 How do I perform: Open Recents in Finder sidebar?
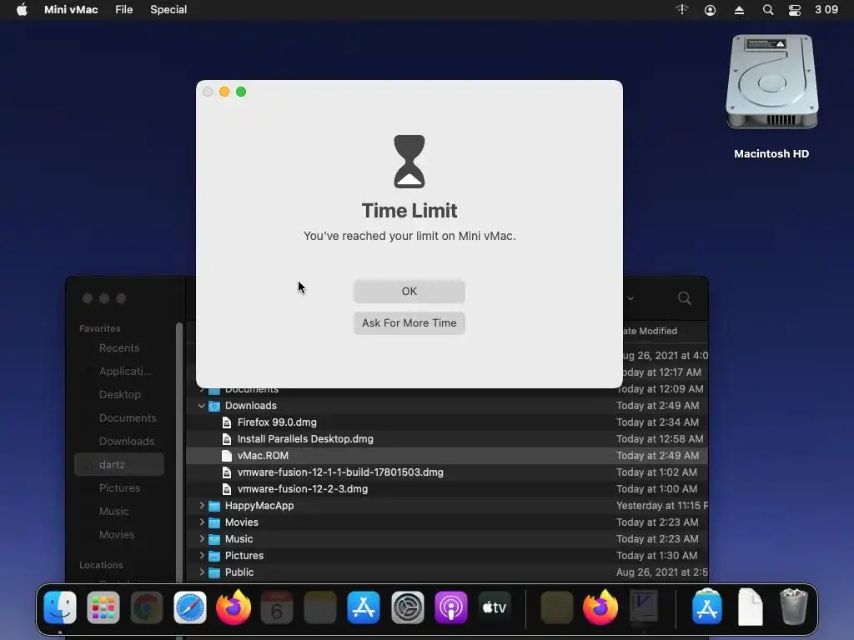(x=118, y=347)
